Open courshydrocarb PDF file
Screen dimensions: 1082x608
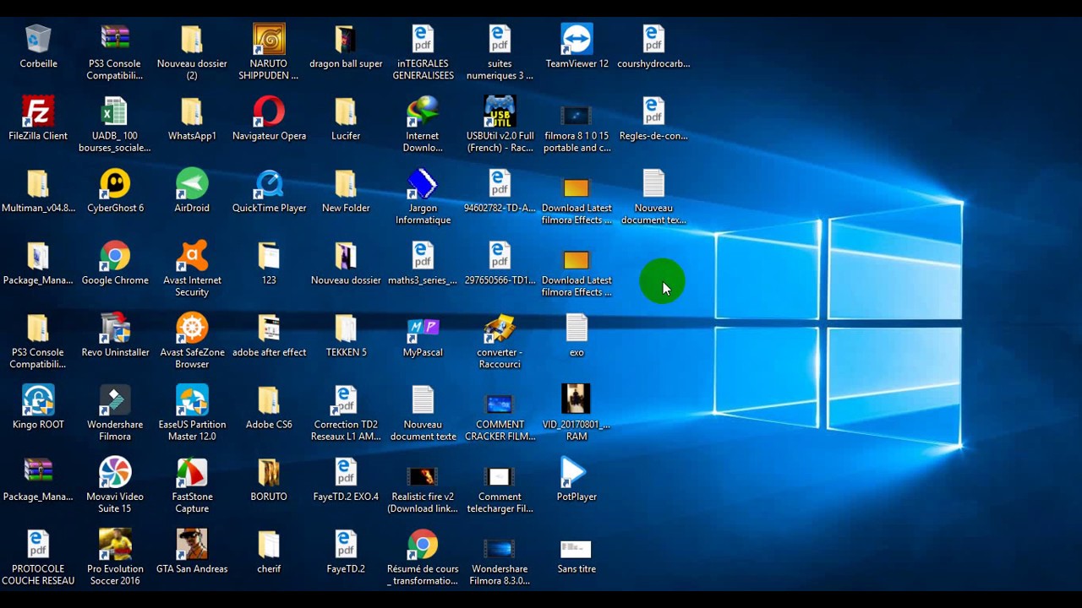[653, 40]
